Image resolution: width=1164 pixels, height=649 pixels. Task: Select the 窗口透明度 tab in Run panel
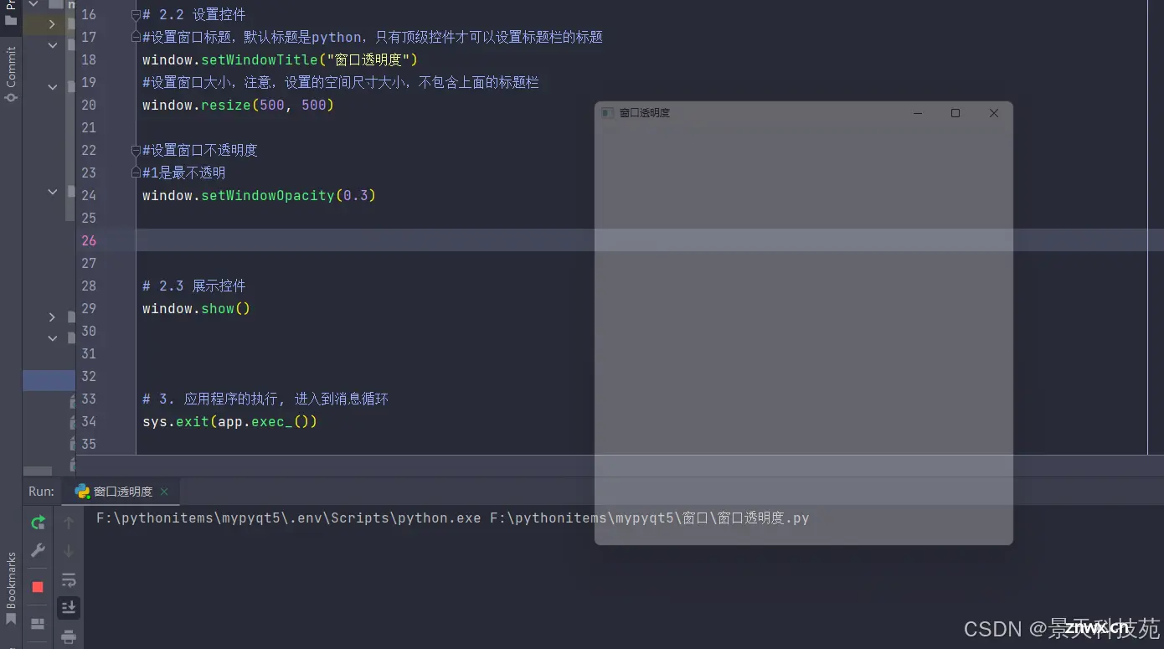coord(122,492)
